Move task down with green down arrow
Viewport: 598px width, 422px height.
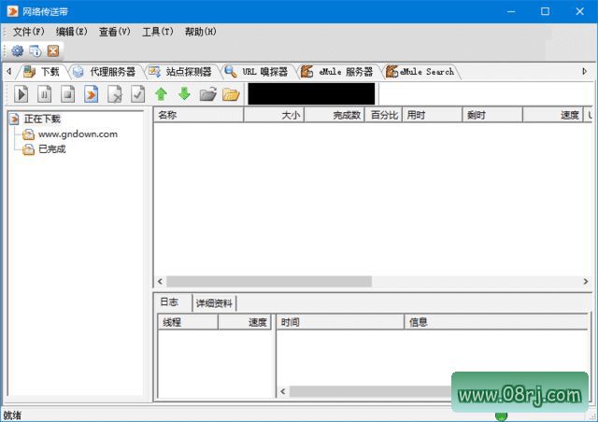click(185, 93)
